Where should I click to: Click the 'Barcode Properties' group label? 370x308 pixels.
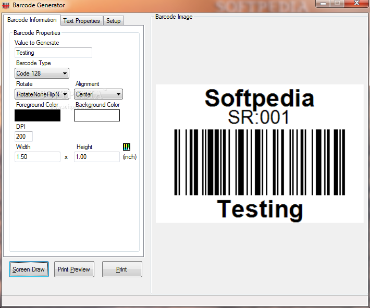pyautogui.click(x=37, y=33)
